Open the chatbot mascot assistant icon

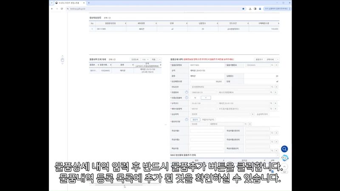[x=284, y=158]
